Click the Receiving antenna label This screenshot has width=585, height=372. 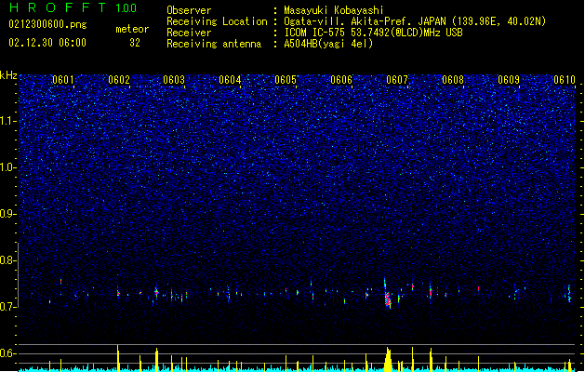click(x=214, y=44)
